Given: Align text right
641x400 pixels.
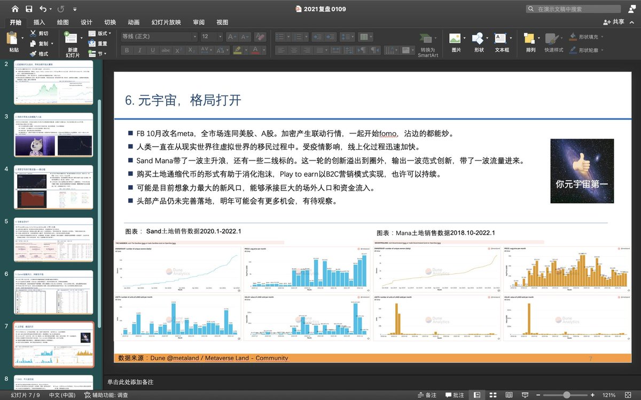Looking at the screenshot, I should click(x=307, y=51).
